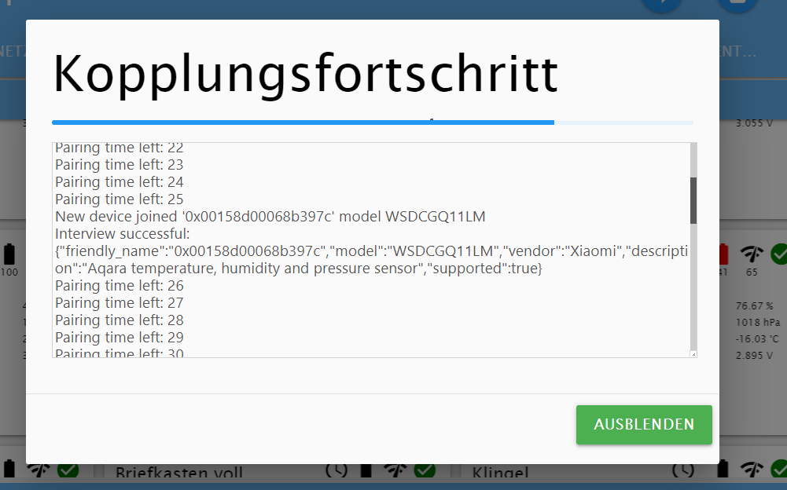This screenshot has height=490, width=787.
Task: Click the 2.895 V voltage value
Action: point(755,355)
